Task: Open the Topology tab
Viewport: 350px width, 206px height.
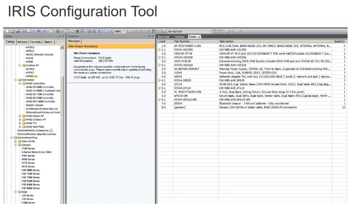Action: click(179, 37)
